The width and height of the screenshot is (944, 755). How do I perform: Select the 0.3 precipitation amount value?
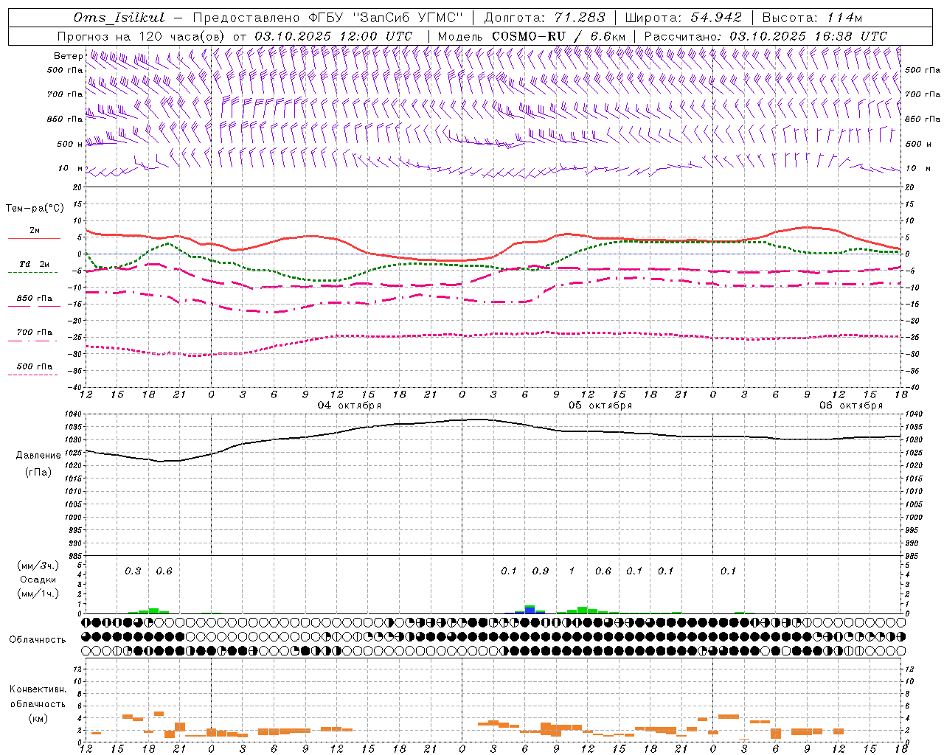(x=133, y=571)
